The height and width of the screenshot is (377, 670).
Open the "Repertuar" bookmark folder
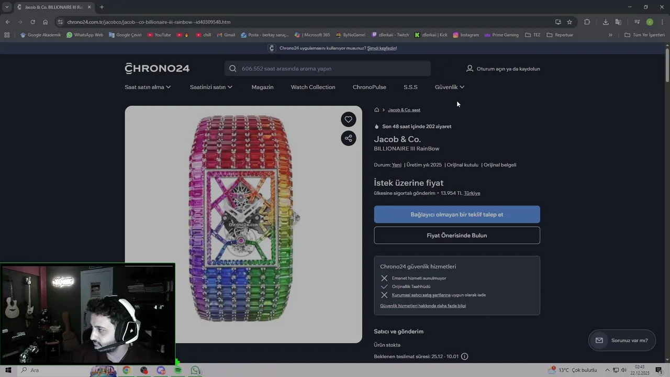click(x=560, y=35)
